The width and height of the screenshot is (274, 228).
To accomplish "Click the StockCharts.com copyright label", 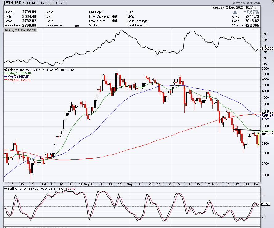I will pos(247,3).
